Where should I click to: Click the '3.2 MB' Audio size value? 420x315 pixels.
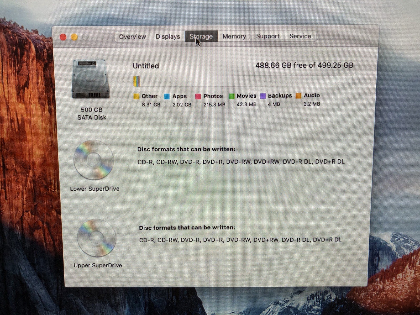[312, 104]
